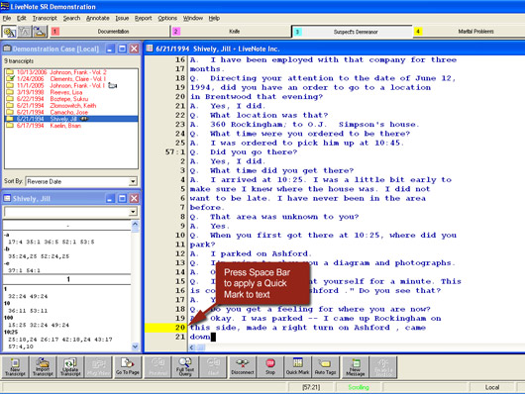Click the text annotation icon in top toolbar
The image size is (525, 394).
point(25,32)
